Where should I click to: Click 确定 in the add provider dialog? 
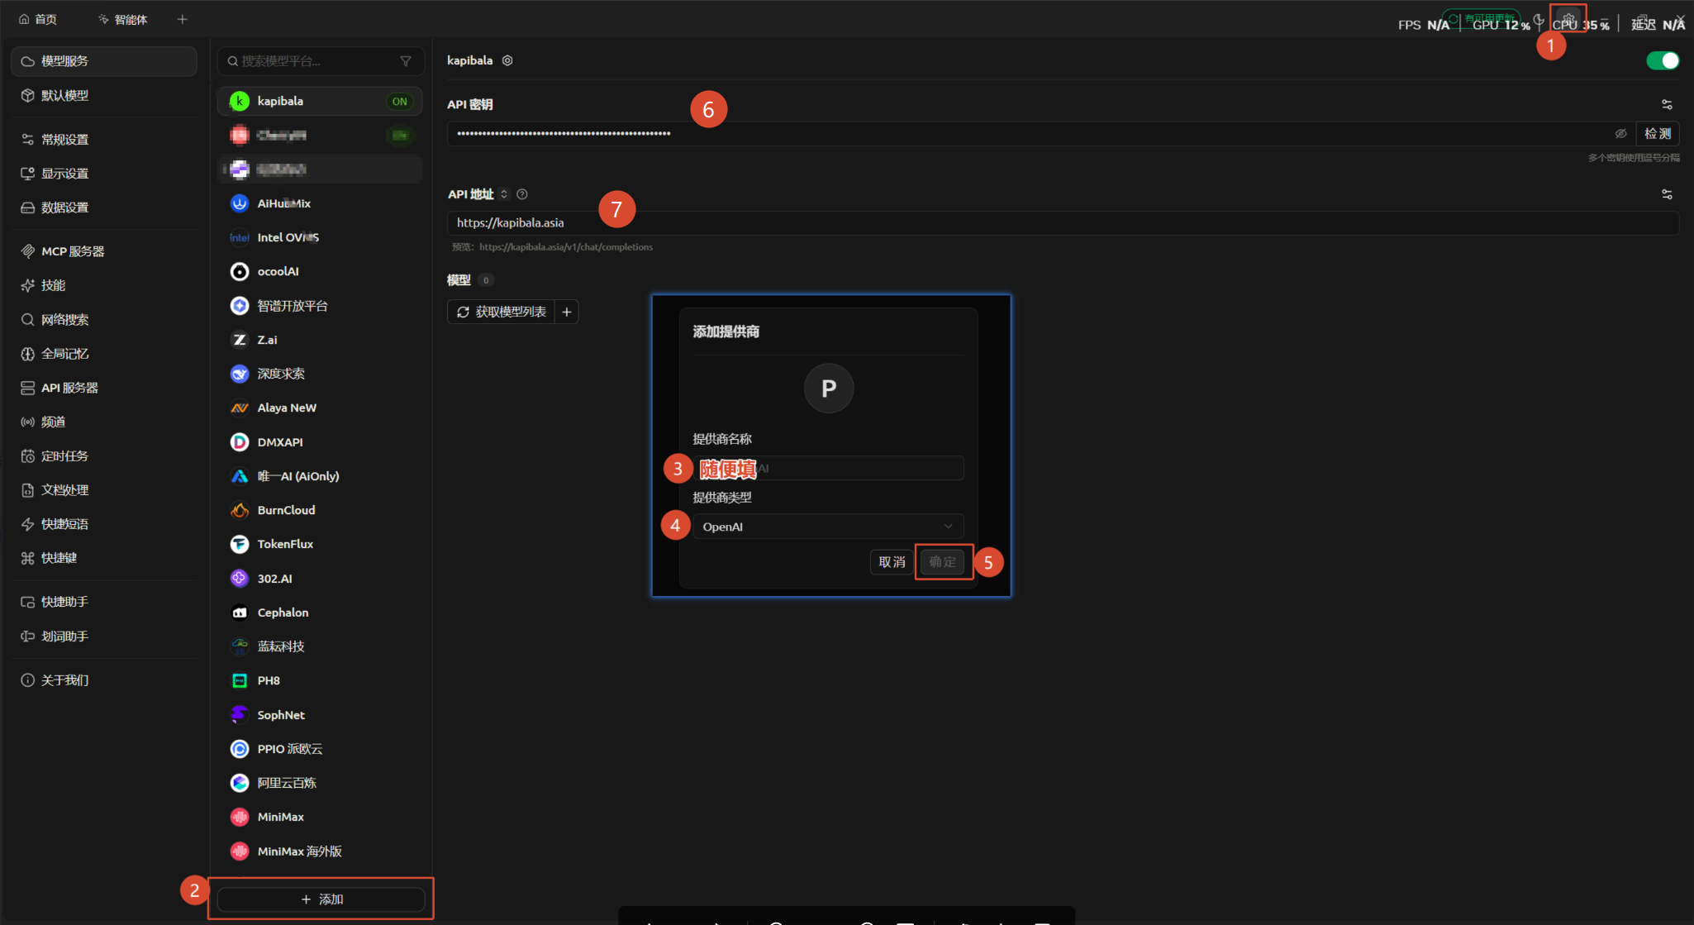pyautogui.click(x=942, y=562)
